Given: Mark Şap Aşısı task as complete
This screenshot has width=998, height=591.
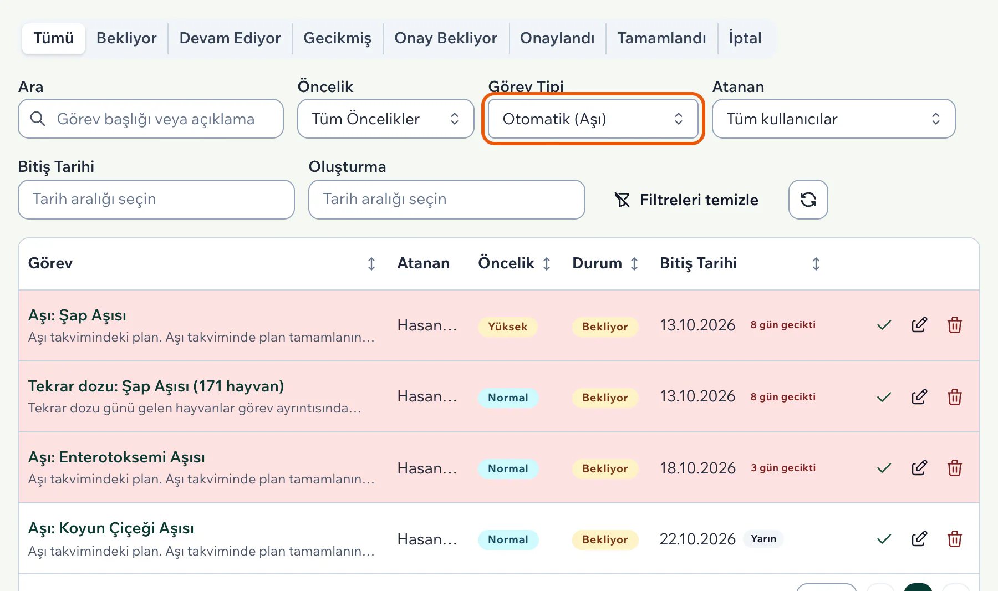Looking at the screenshot, I should [884, 325].
